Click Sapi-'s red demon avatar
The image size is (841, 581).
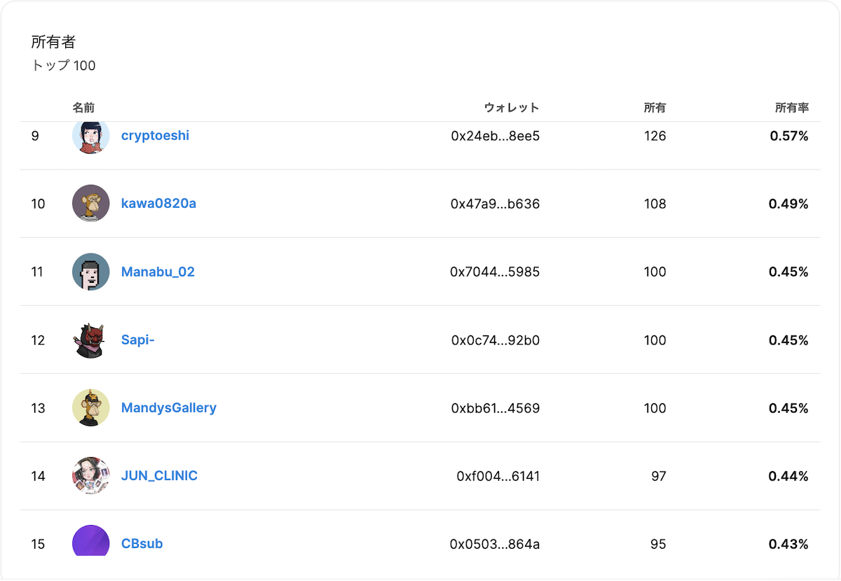[x=91, y=340]
